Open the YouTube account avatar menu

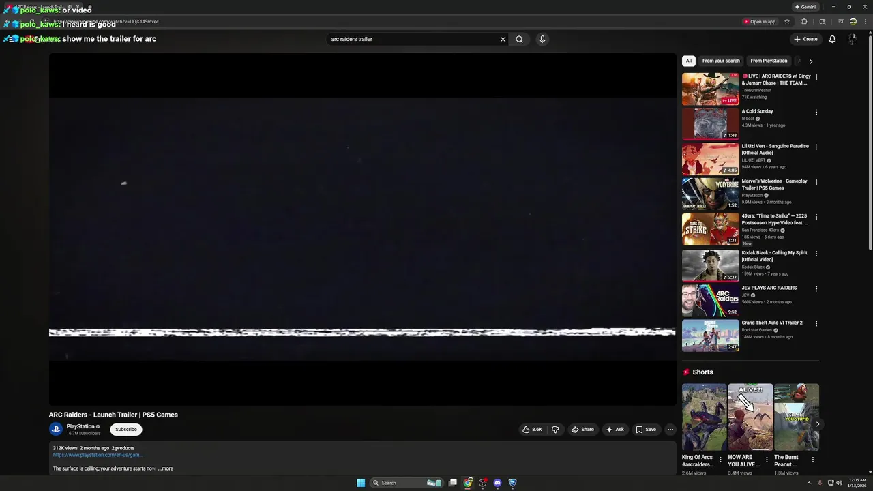tap(852, 39)
